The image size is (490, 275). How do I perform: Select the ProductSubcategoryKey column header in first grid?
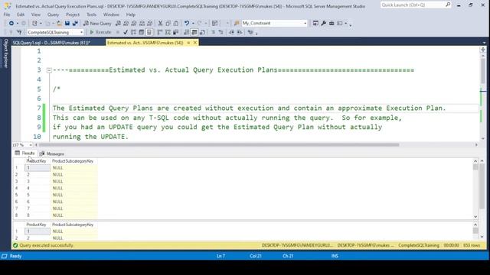point(74,161)
